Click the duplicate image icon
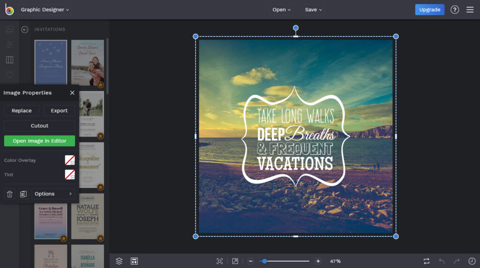Screen dimensions: 480x268 click(x=23, y=194)
